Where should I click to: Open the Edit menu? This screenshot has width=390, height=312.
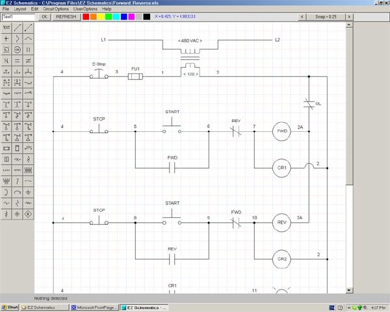(x=34, y=9)
